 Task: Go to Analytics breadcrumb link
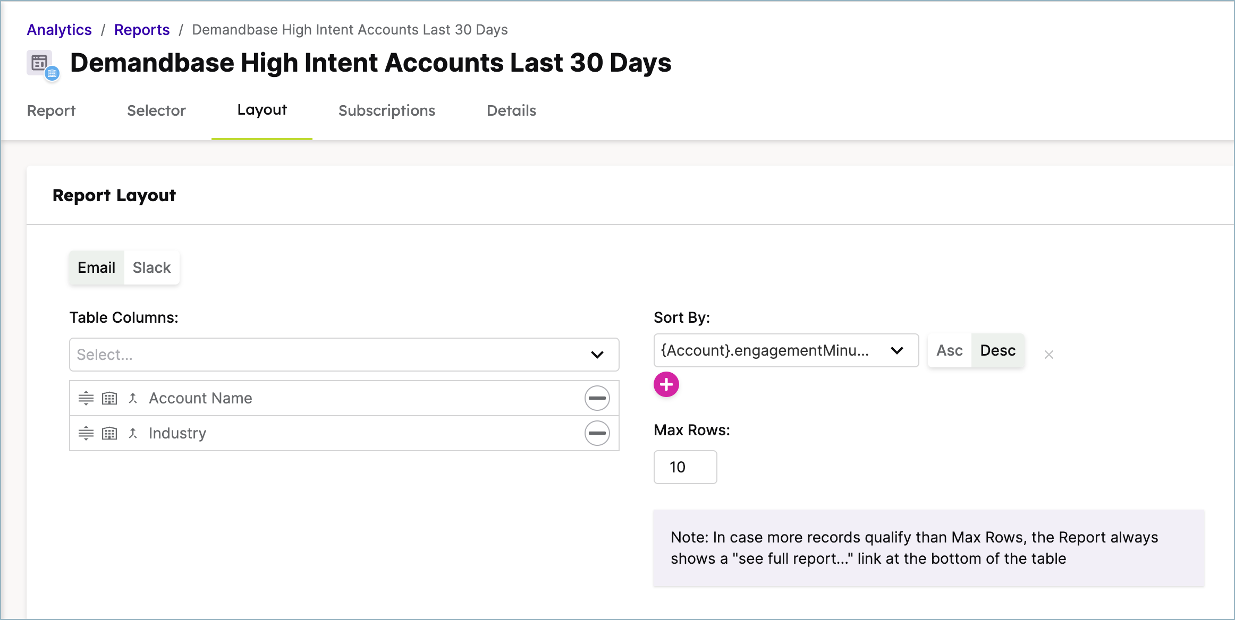(60, 30)
